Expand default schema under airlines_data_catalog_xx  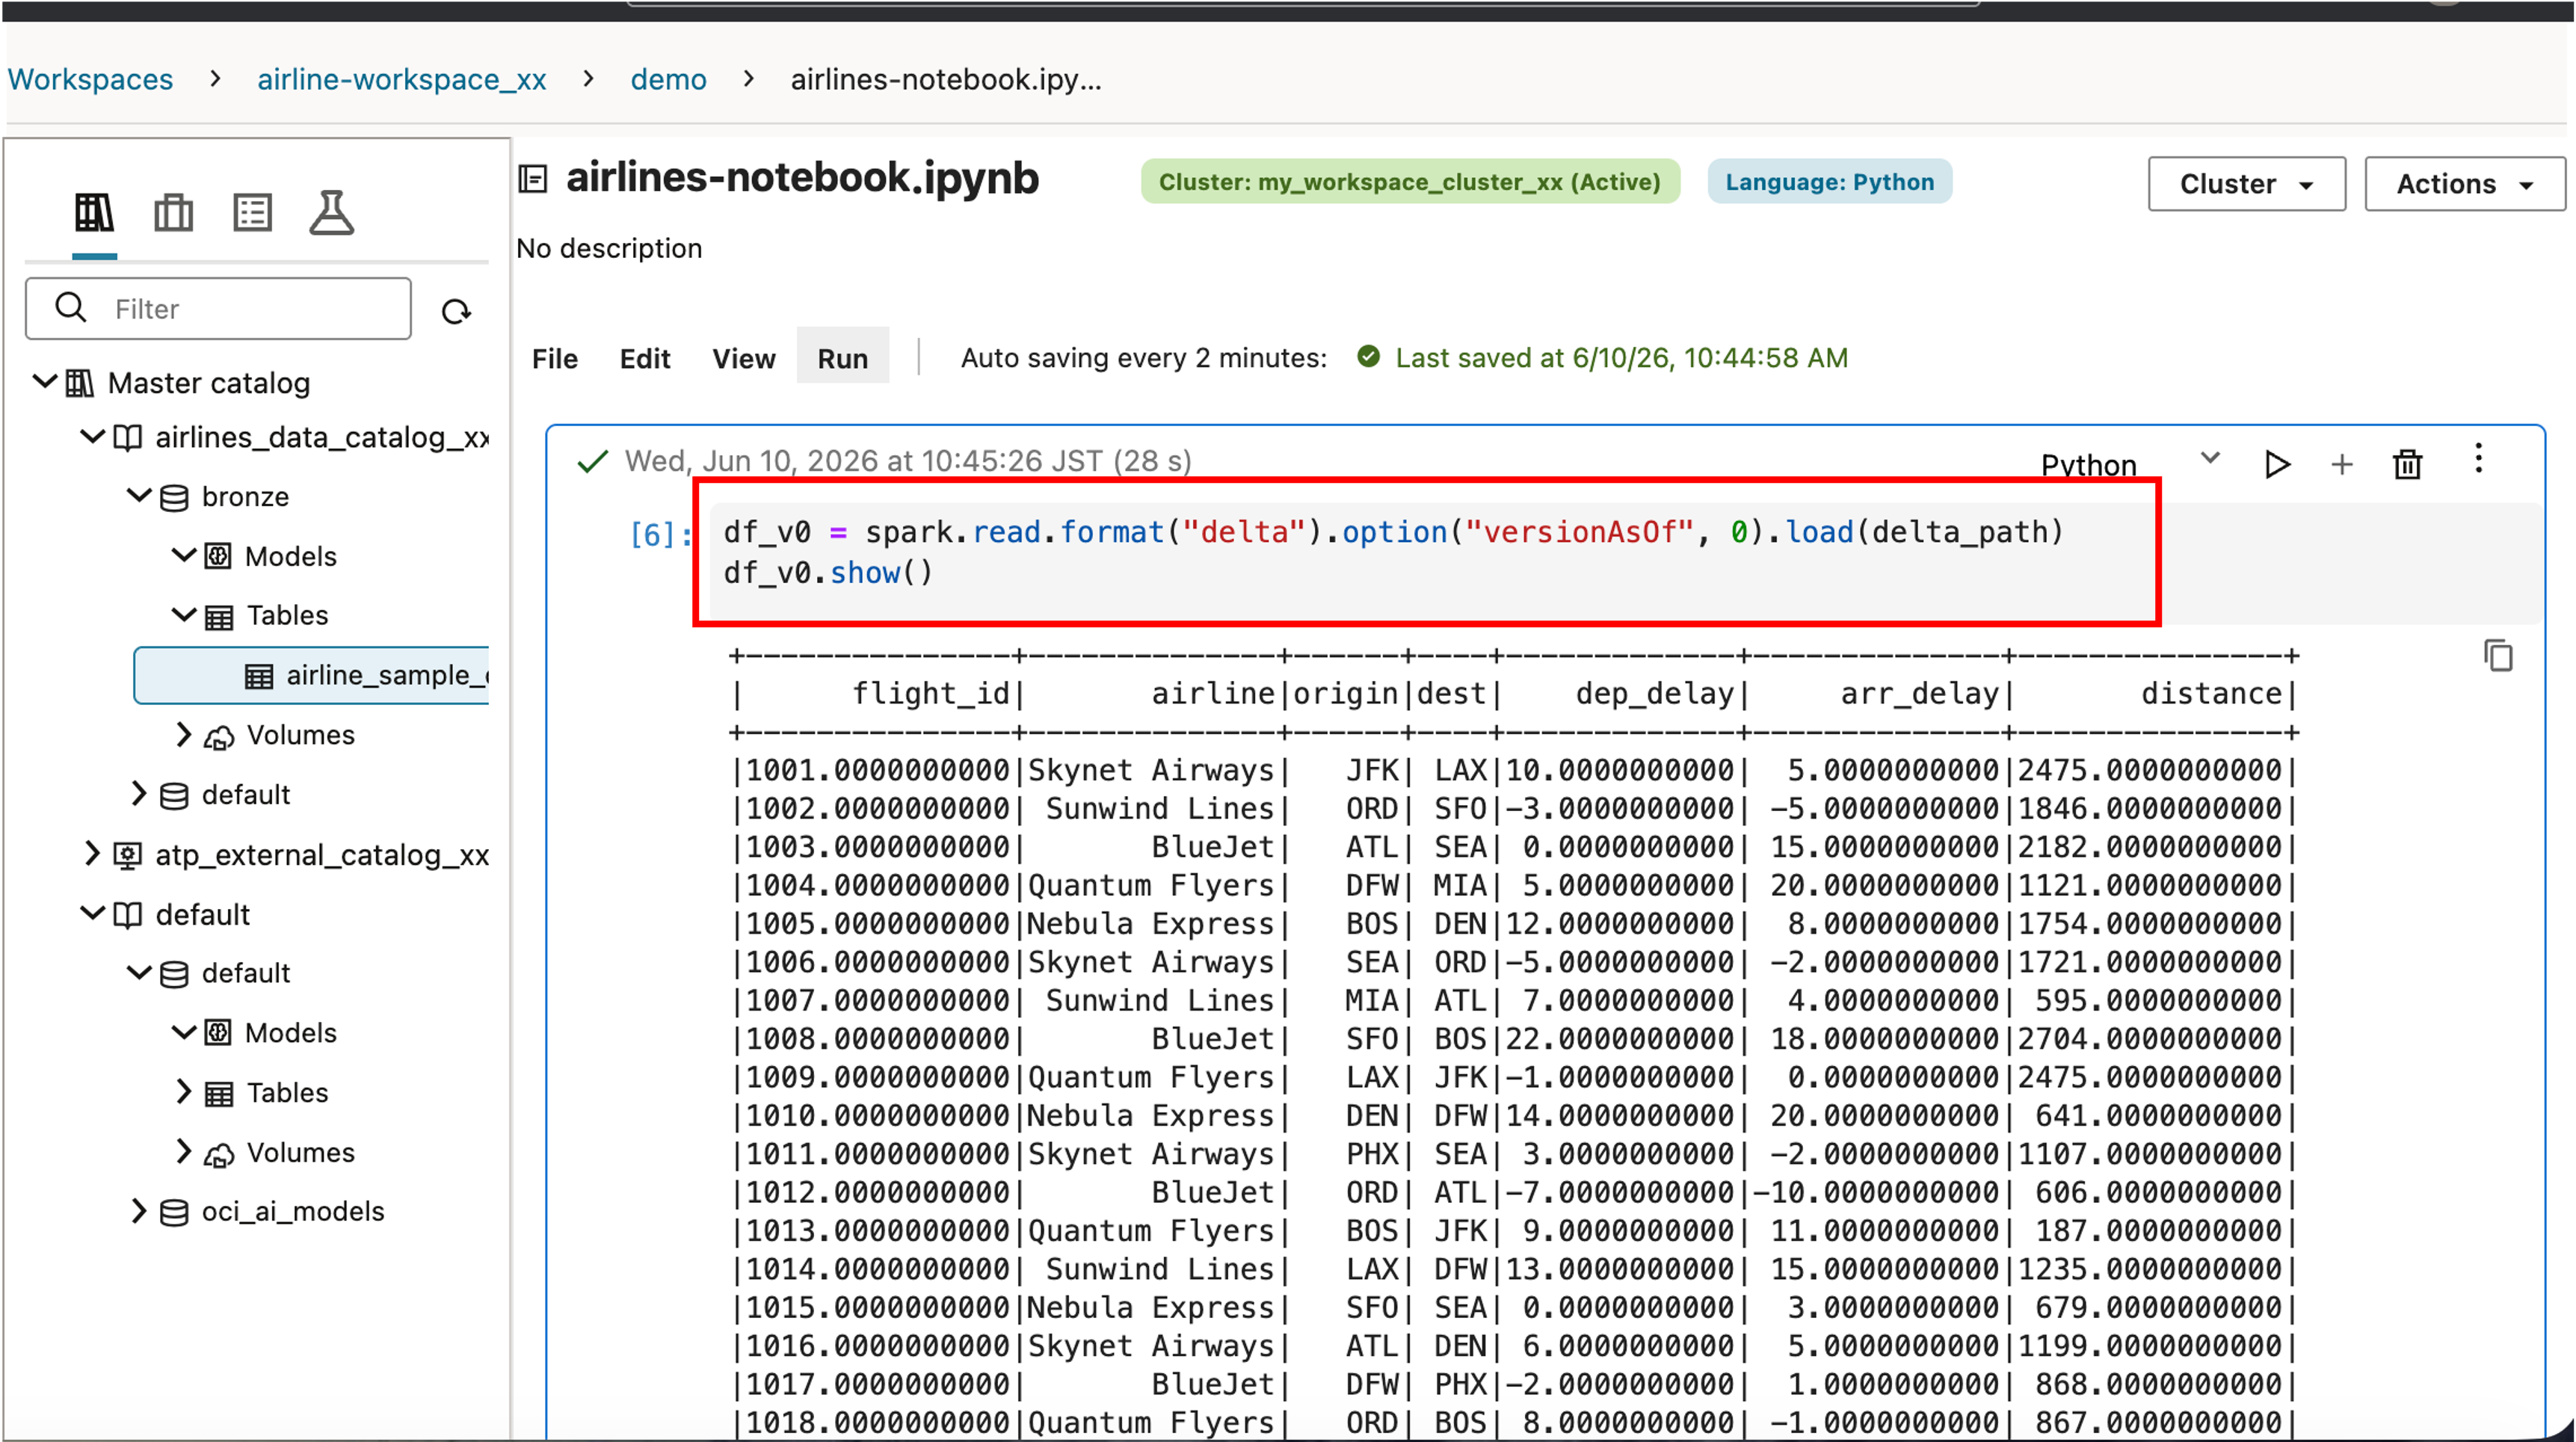pos(139,794)
